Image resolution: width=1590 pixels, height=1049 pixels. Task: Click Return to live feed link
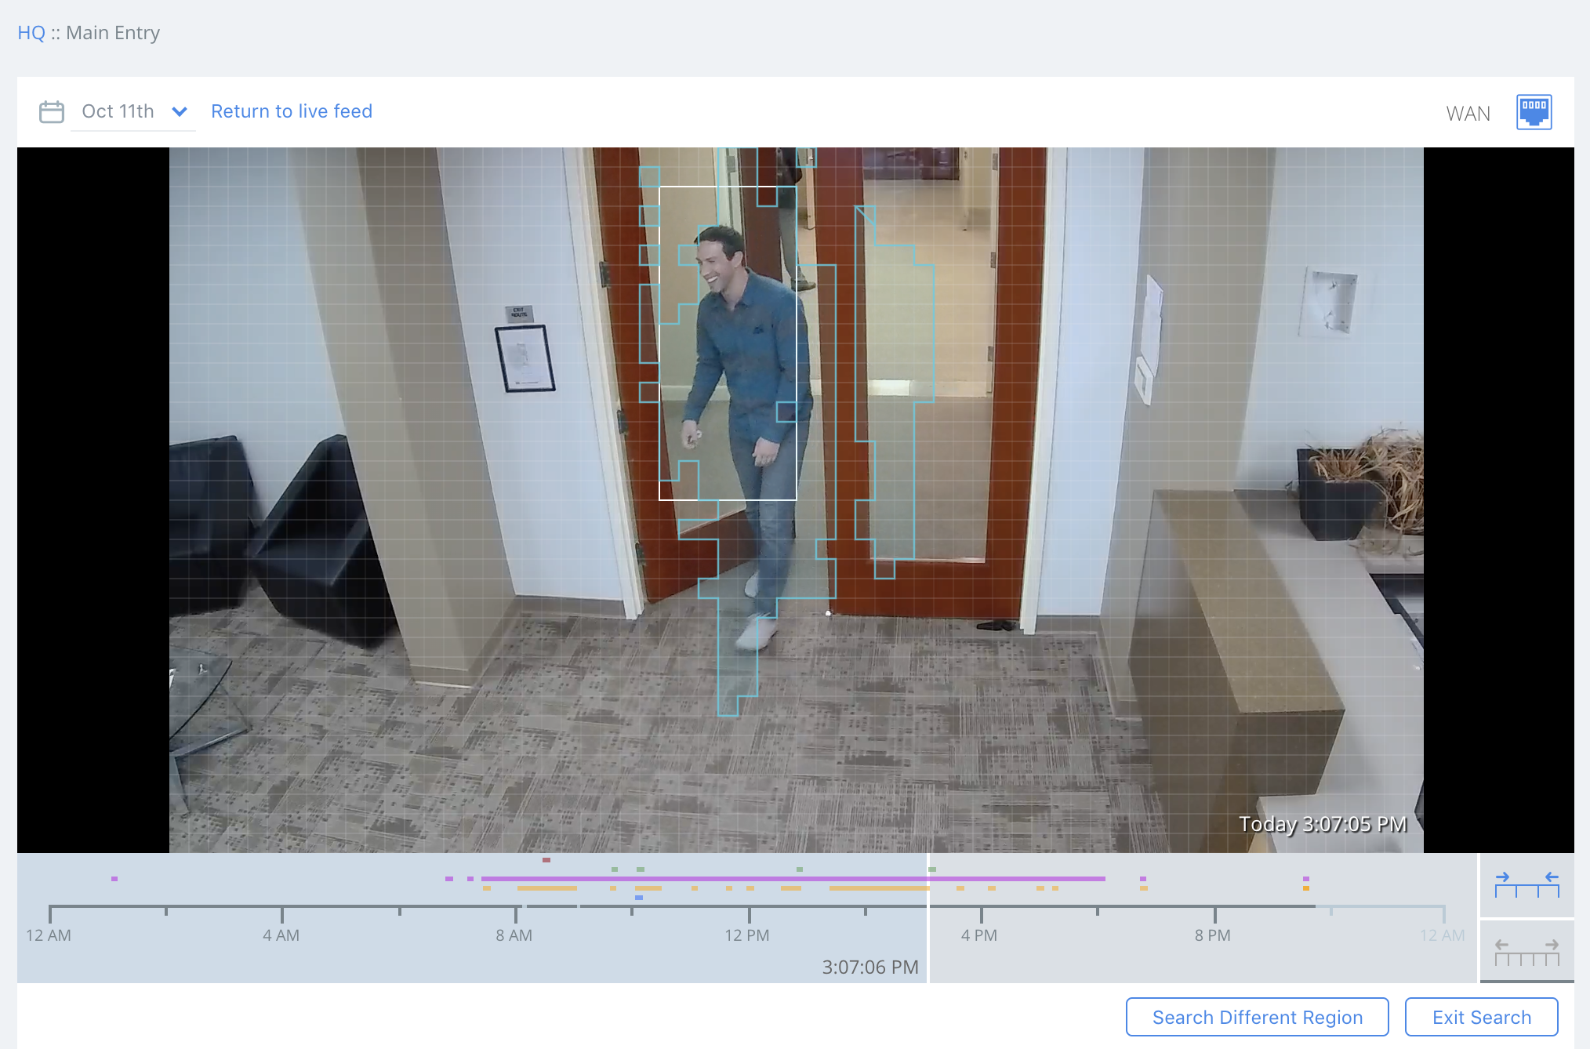(x=292, y=111)
